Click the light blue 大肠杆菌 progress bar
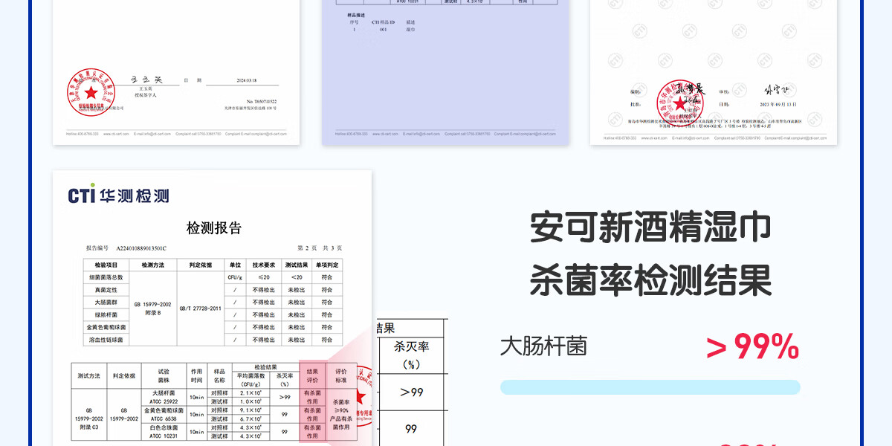 [x=650, y=387]
